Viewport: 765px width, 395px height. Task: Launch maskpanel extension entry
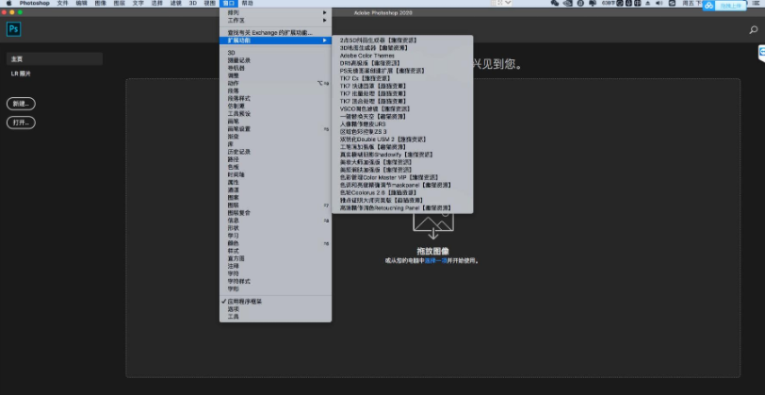point(402,185)
